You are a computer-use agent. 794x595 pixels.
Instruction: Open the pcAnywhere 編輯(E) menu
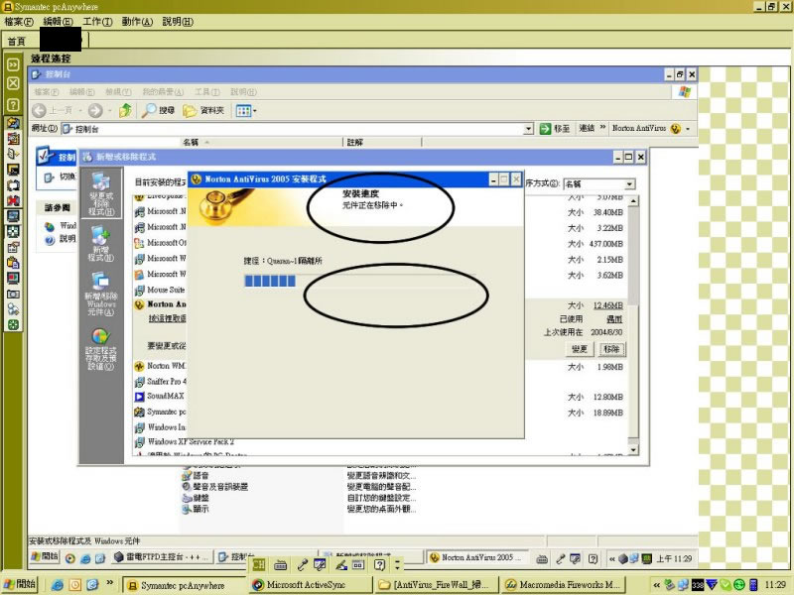[x=59, y=22]
